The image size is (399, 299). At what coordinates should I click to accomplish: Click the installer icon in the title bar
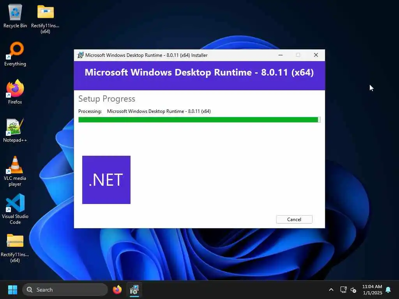[x=80, y=55]
